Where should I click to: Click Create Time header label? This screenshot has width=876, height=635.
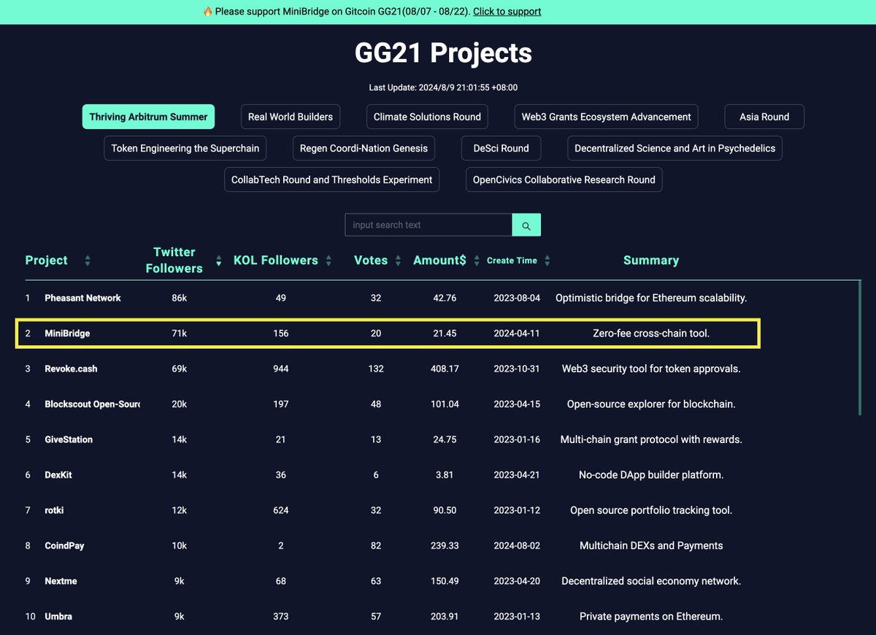(512, 261)
